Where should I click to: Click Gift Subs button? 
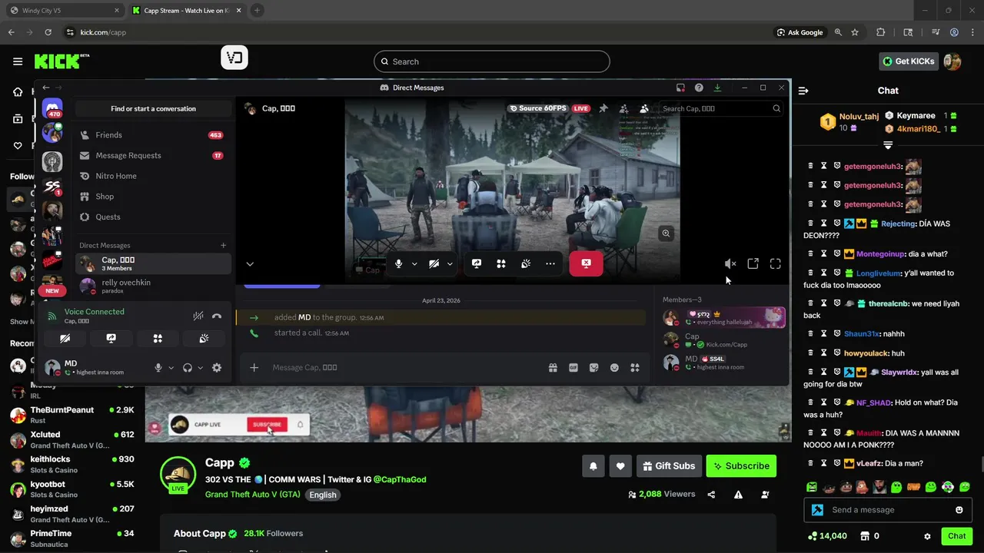tap(669, 465)
